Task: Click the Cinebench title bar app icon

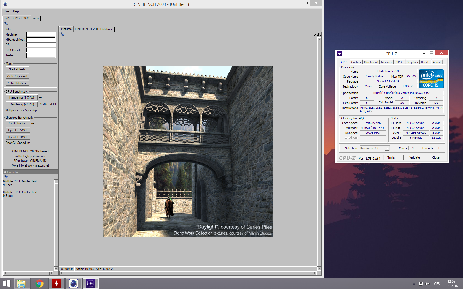Action: (x=5, y=4)
